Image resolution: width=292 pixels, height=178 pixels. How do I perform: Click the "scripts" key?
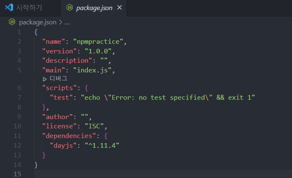[59, 88]
